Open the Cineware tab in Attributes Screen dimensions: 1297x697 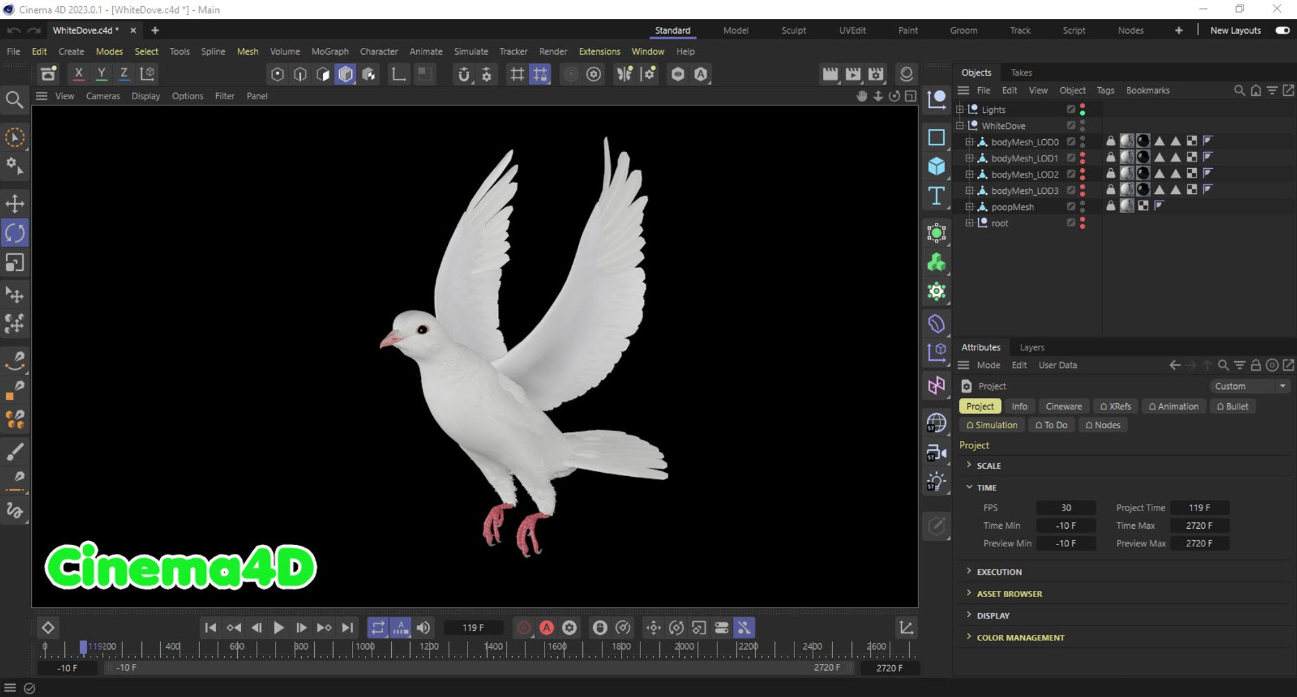point(1063,407)
